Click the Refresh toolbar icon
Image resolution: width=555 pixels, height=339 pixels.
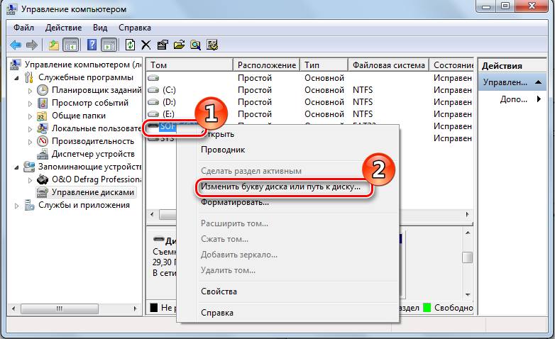[131, 45]
